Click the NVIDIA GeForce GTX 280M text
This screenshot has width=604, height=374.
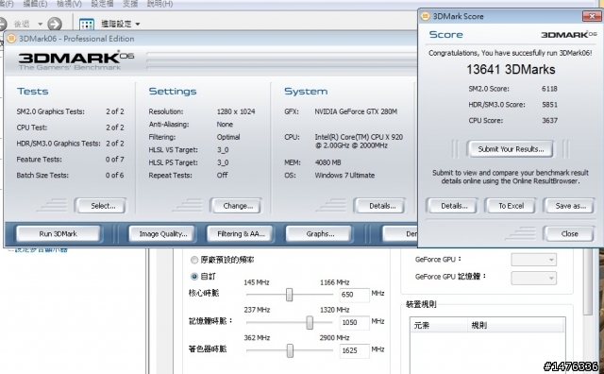click(356, 111)
